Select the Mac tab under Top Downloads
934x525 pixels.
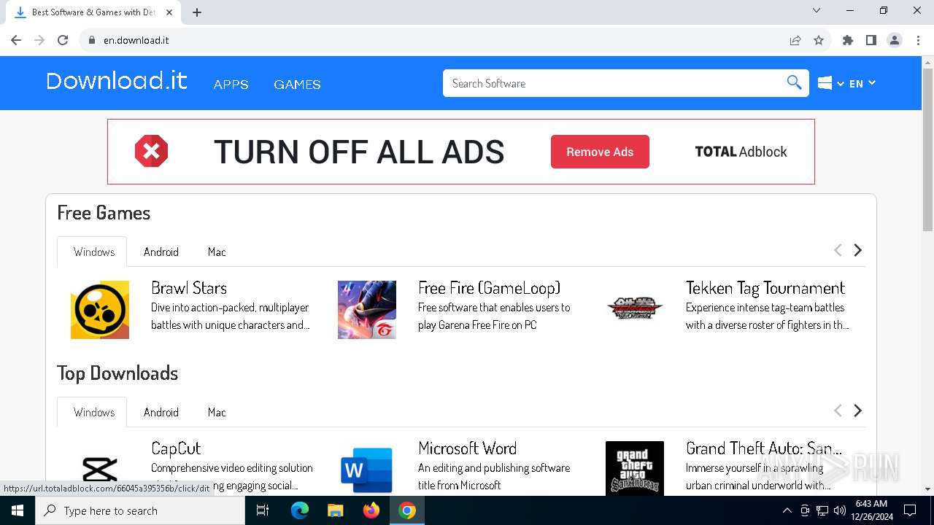pyautogui.click(x=217, y=412)
